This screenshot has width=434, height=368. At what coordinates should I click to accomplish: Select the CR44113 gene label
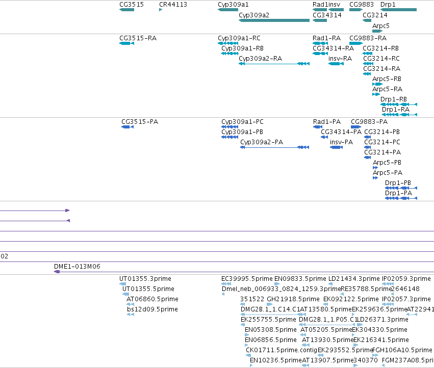(x=173, y=5)
